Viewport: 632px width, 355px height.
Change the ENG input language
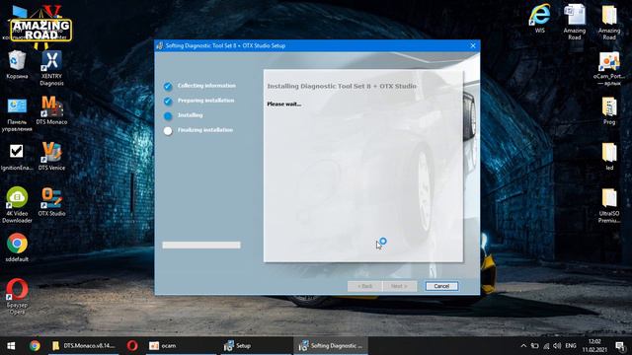coord(571,346)
